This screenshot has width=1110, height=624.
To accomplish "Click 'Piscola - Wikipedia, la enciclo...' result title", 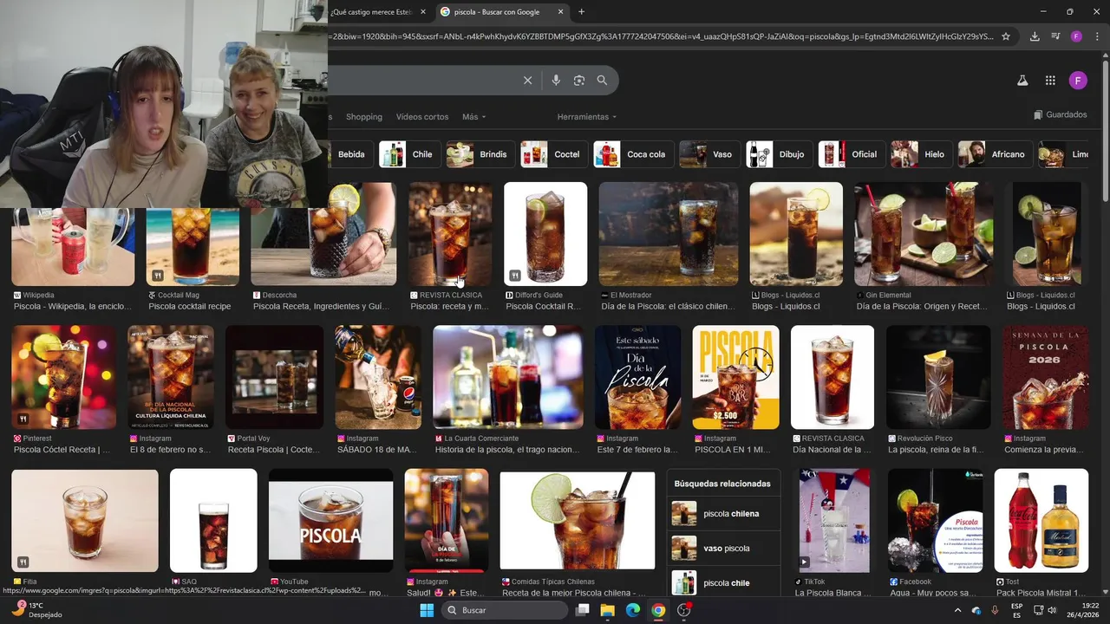I will pyautogui.click(x=75, y=307).
